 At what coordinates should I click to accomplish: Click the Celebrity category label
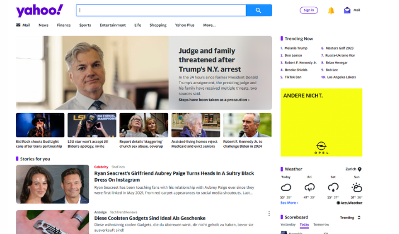point(101,167)
